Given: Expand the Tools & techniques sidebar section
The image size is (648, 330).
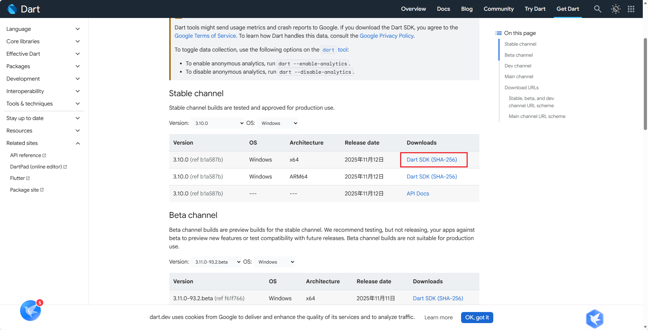Looking at the screenshot, I should [x=44, y=104].
